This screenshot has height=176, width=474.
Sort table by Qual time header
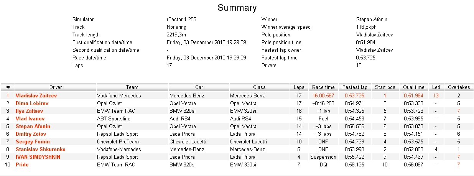coord(414,87)
